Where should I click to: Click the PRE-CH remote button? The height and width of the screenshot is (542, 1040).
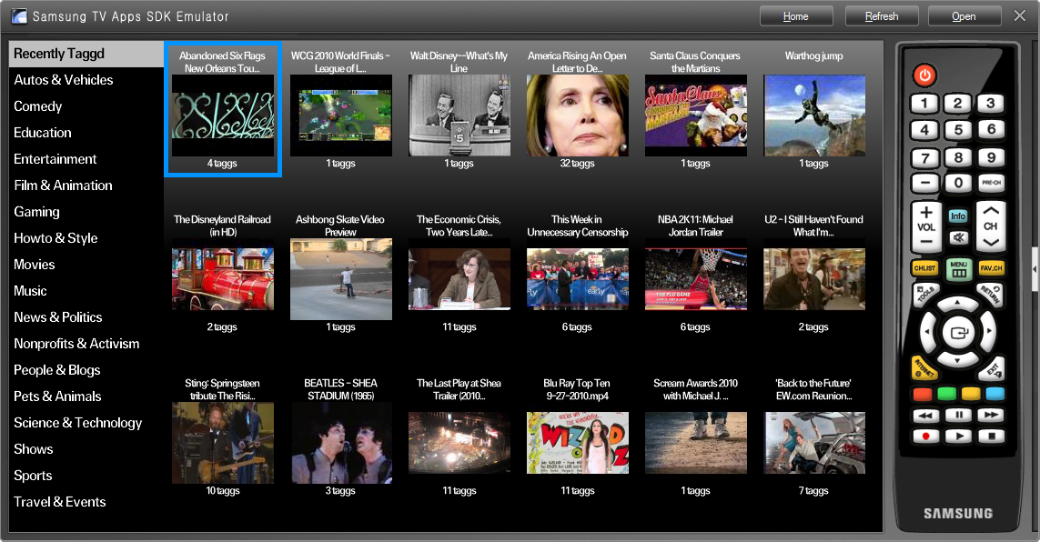991,182
